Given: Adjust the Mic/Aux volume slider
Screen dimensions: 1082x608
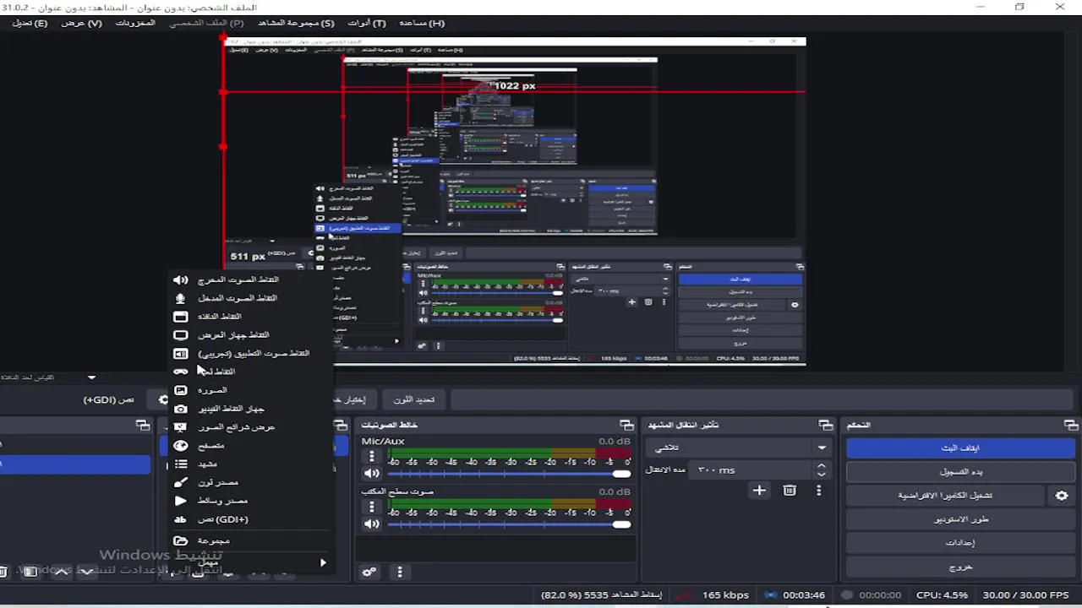Looking at the screenshot, I should [508, 474].
